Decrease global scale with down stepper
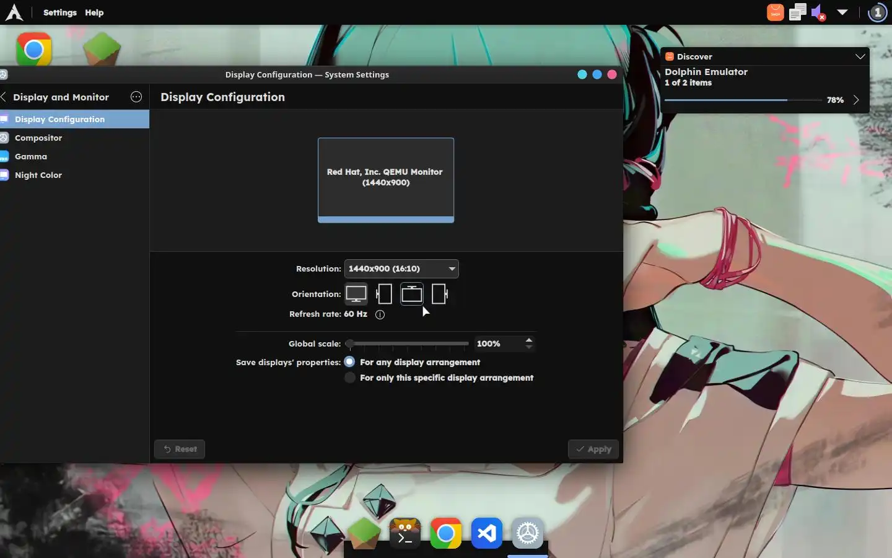892x558 pixels. pyautogui.click(x=528, y=347)
